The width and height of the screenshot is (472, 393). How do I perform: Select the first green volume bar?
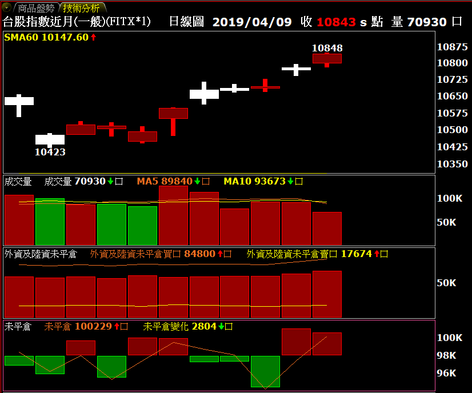click(50, 222)
